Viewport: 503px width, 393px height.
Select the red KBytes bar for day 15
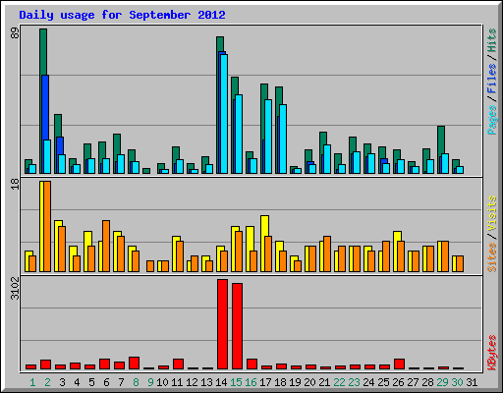point(237,326)
